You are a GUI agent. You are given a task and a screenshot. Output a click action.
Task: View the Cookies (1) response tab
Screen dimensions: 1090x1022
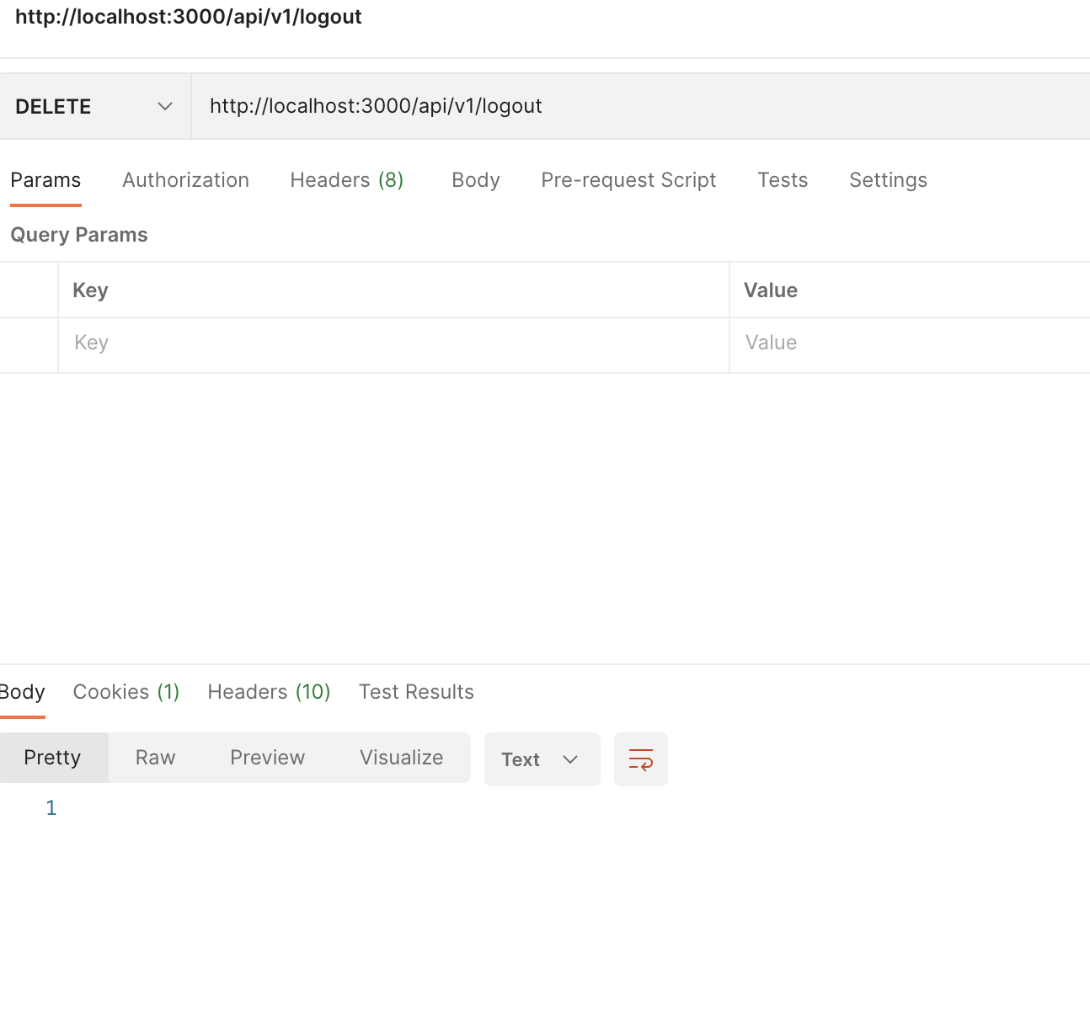tap(126, 691)
